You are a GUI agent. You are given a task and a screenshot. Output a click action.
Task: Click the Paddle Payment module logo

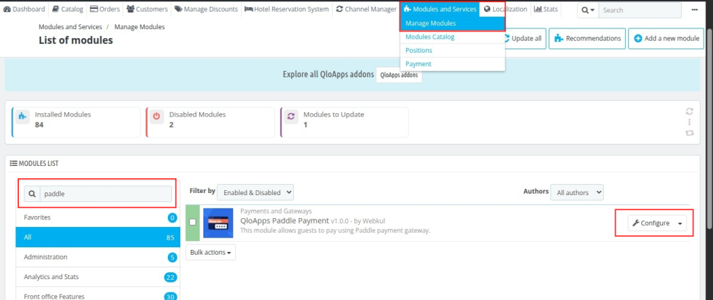click(x=218, y=223)
